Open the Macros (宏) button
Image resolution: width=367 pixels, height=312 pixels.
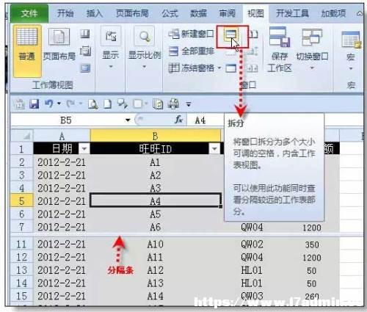pos(351,50)
